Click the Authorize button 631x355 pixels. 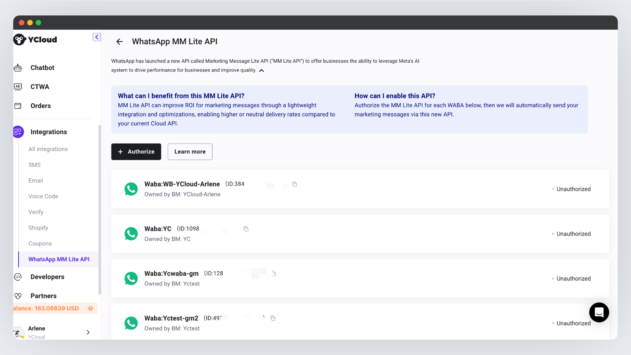(x=136, y=152)
